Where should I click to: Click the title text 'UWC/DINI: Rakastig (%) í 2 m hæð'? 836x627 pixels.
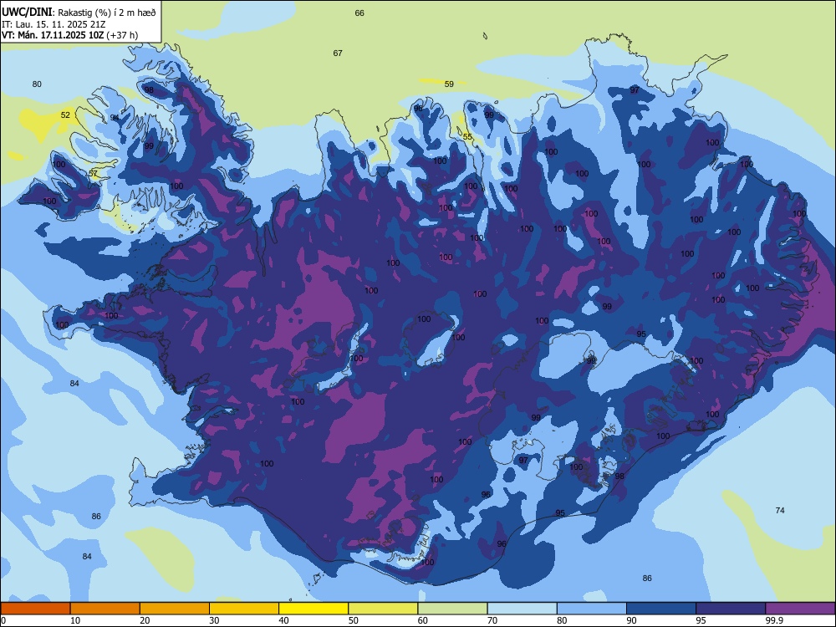point(79,13)
